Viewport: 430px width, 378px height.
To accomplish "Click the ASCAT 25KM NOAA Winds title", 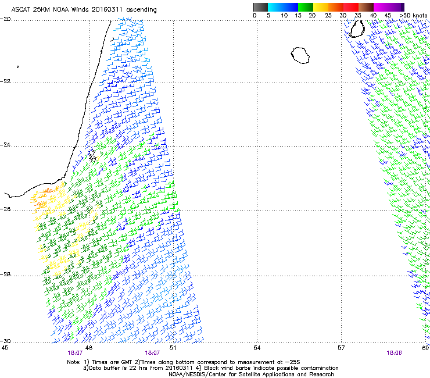I will 84,9.
